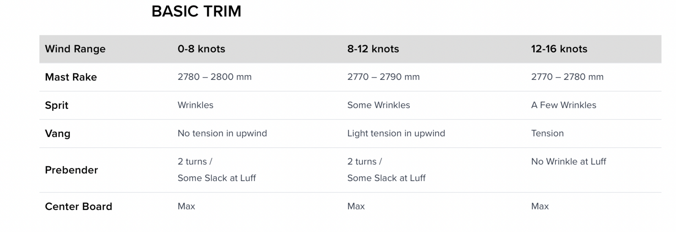Select the No tension in upwind cell
The width and height of the screenshot is (676, 232).
pos(222,133)
